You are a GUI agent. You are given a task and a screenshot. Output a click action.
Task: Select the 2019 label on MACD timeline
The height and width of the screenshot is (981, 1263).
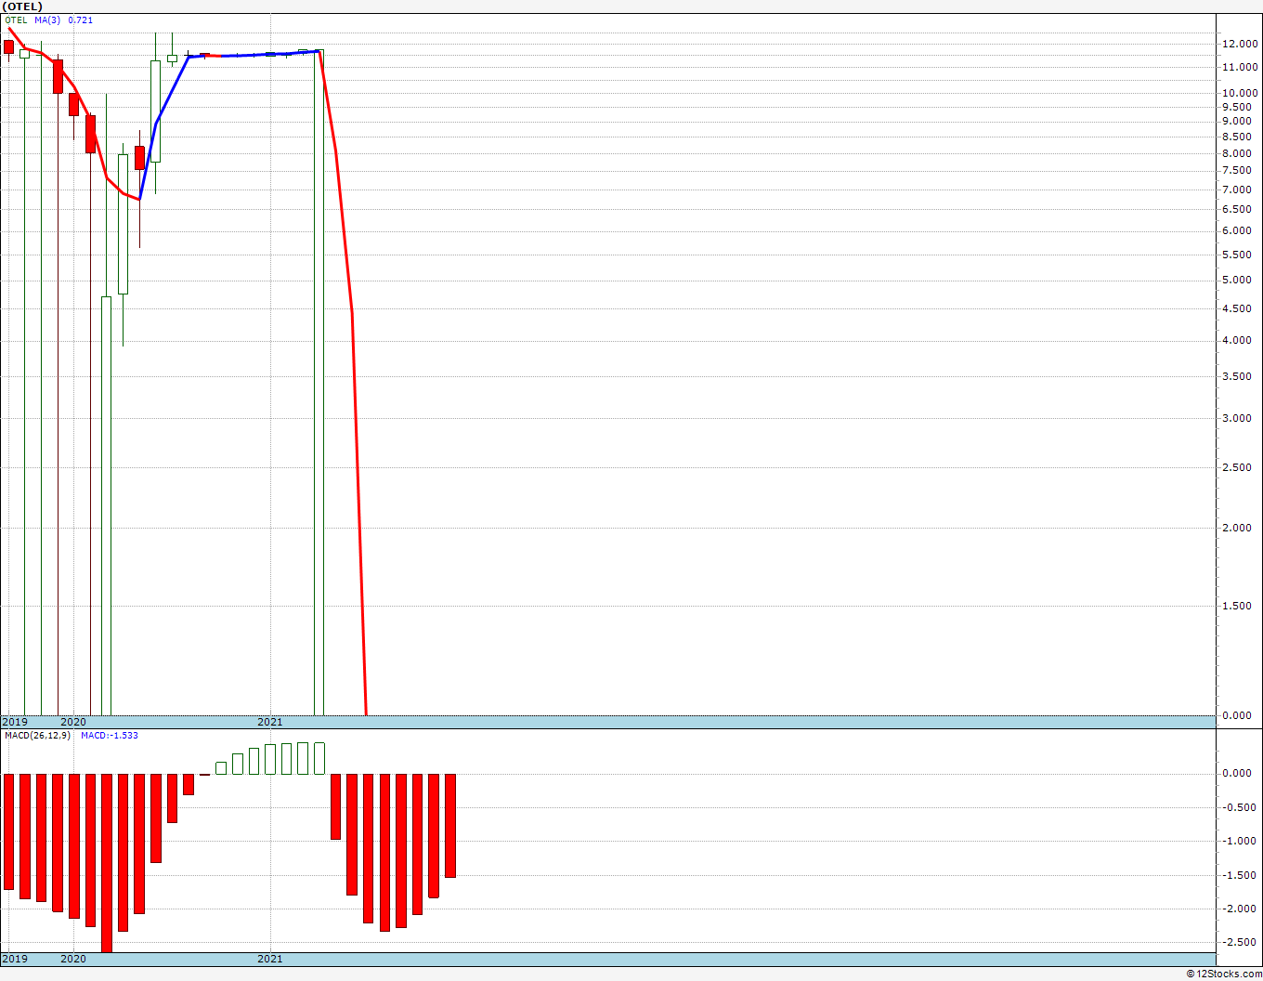[15, 959]
